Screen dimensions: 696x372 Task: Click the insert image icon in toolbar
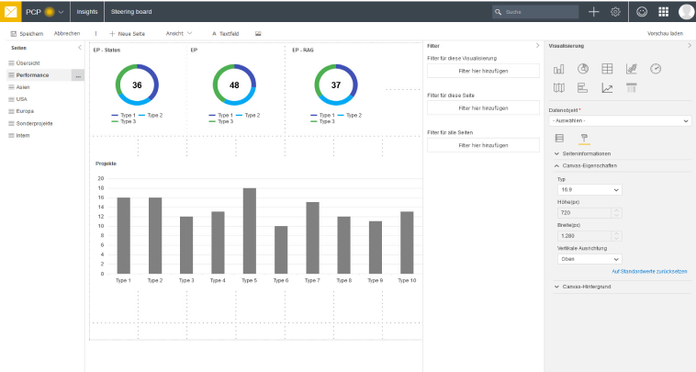[x=258, y=33]
